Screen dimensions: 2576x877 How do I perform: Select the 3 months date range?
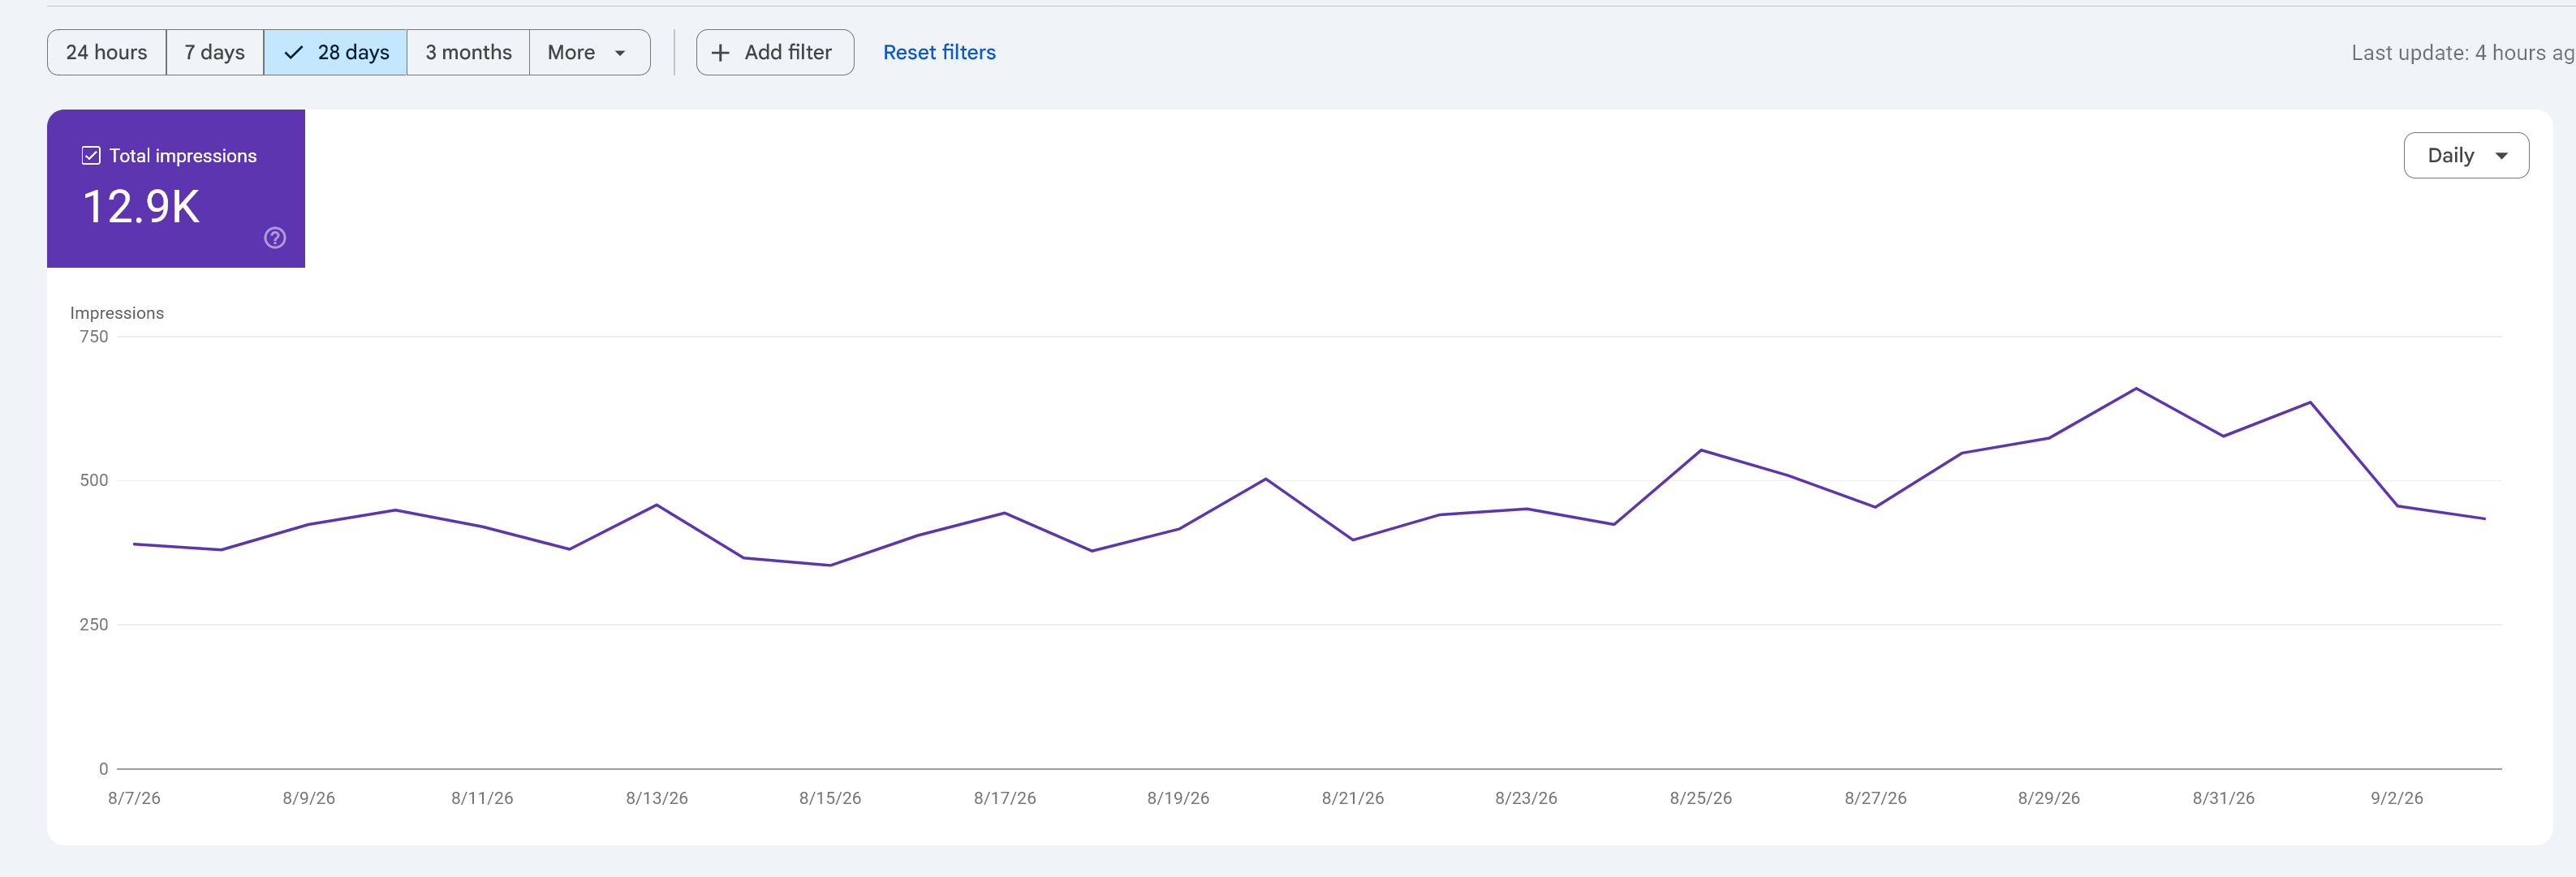pos(468,52)
